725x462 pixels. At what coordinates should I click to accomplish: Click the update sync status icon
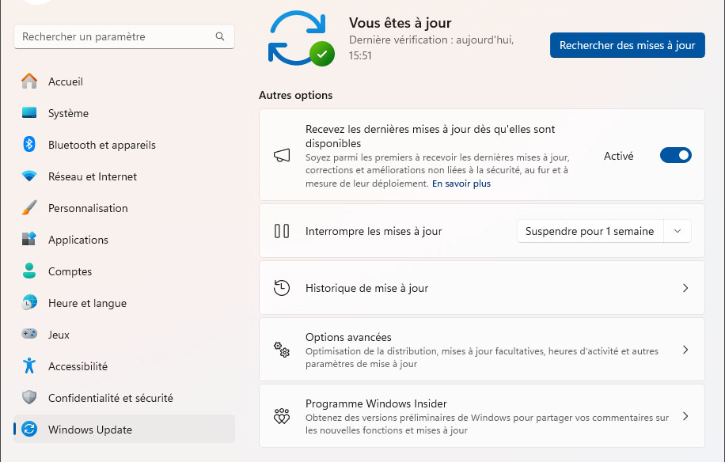point(301,38)
